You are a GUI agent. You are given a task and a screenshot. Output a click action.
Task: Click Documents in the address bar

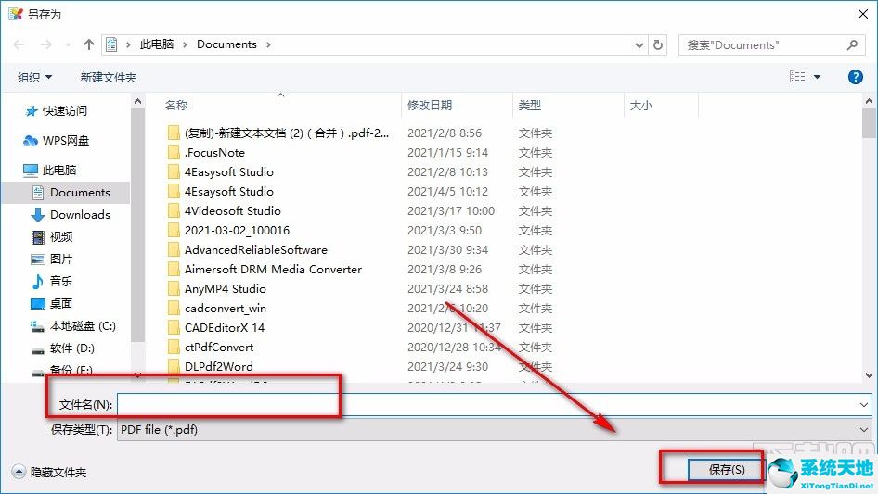[x=226, y=44]
